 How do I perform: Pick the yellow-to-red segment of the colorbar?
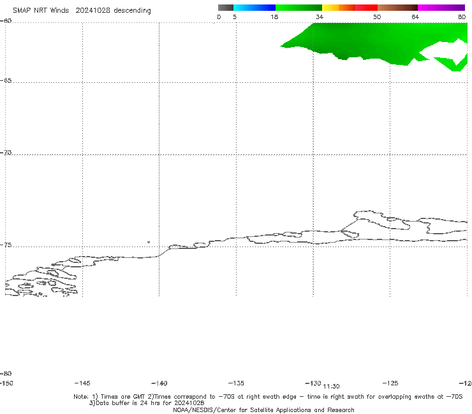point(350,8)
